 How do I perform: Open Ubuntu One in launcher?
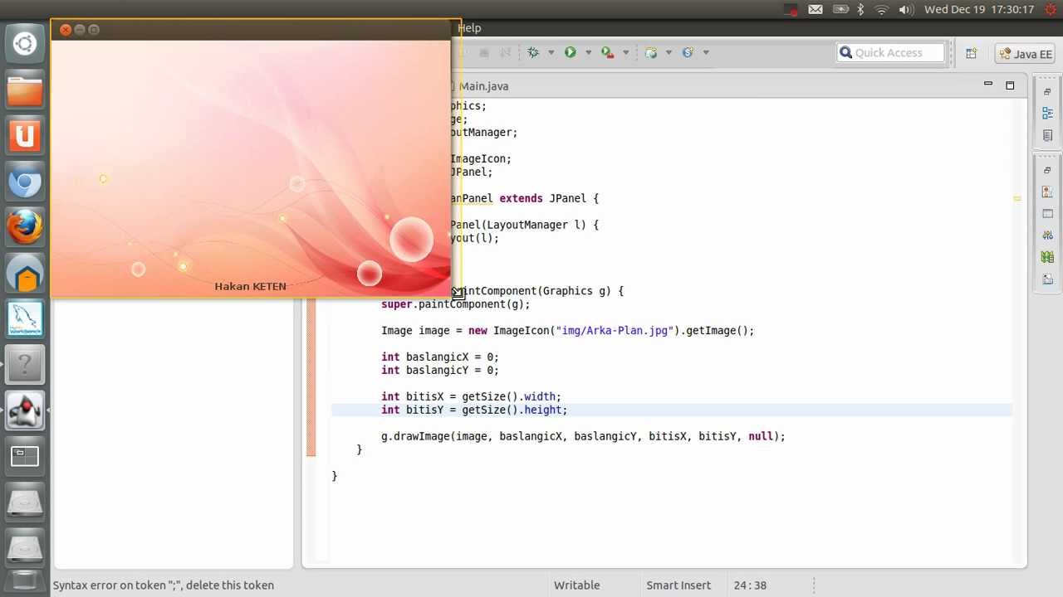coord(25,135)
